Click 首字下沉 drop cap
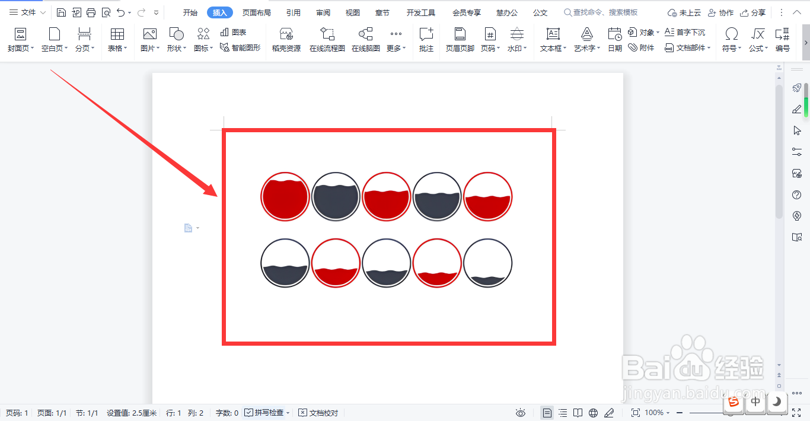Viewport: 810px width, 421px height. pyautogui.click(x=685, y=32)
